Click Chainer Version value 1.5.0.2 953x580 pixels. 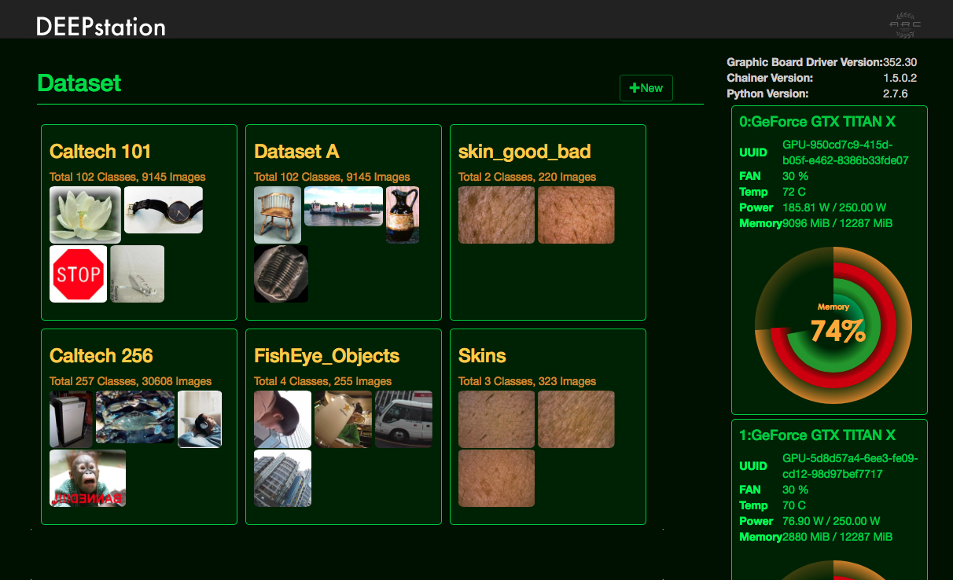[900, 78]
